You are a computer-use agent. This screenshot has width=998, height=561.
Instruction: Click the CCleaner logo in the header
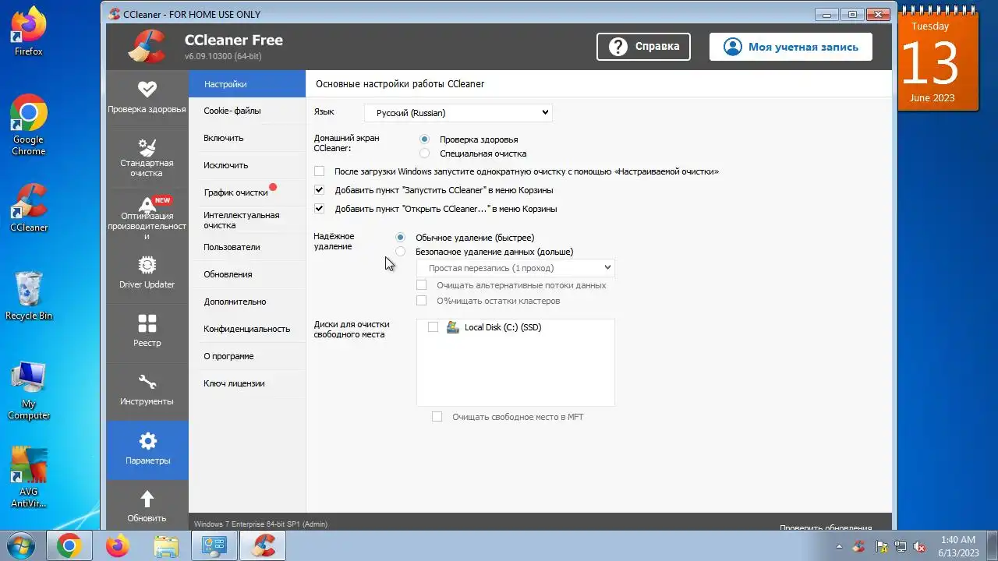146,46
